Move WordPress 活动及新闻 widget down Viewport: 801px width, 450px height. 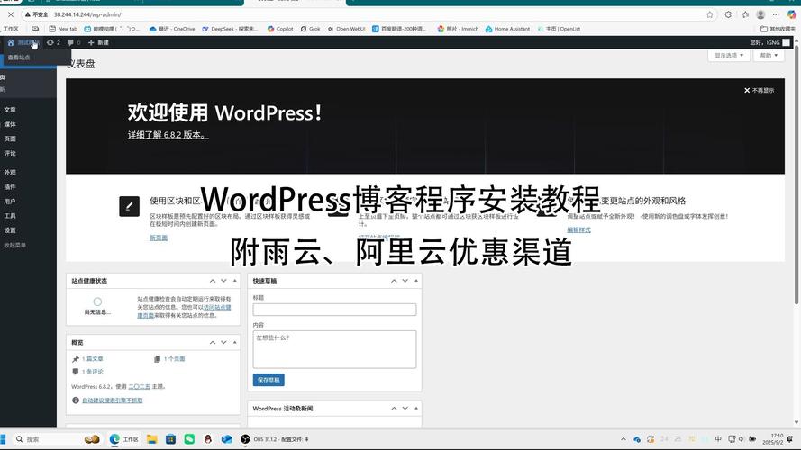405,409
